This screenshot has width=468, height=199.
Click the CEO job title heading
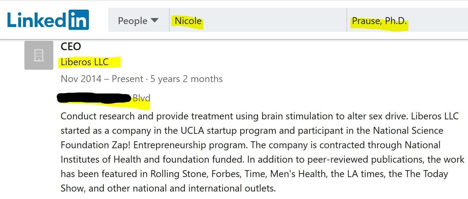(x=71, y=47)
